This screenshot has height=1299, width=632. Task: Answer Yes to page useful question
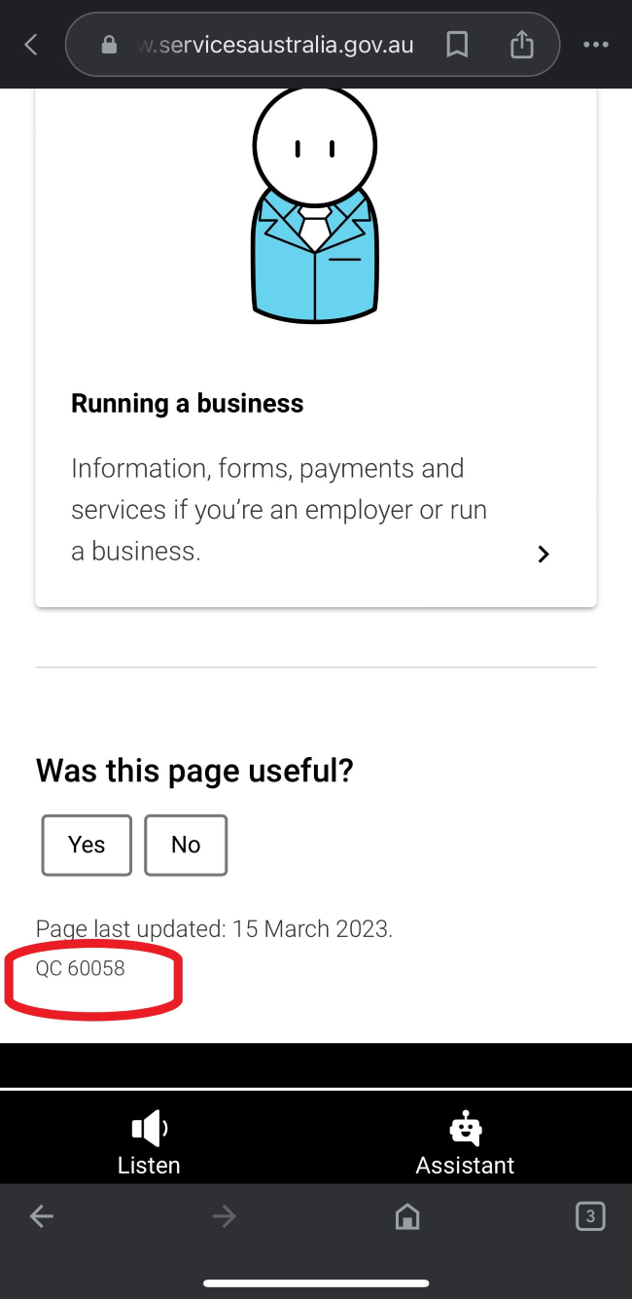[x=87, y=845]
